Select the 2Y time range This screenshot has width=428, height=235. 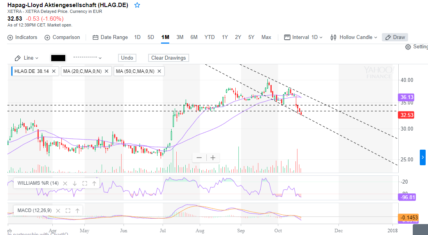[x=238, y=37]
